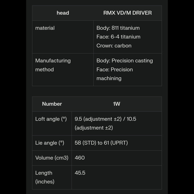194x194 pixels.
Task: Select the "1W" header cell
Action: pyautogui.click(x=117, y=104)
